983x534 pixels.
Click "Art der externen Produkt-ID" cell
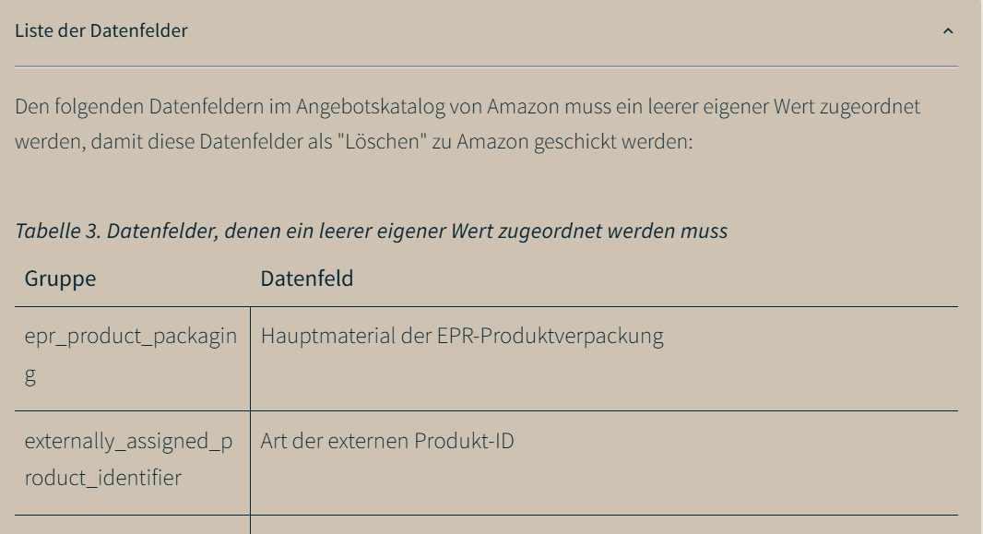coord(387,441)
